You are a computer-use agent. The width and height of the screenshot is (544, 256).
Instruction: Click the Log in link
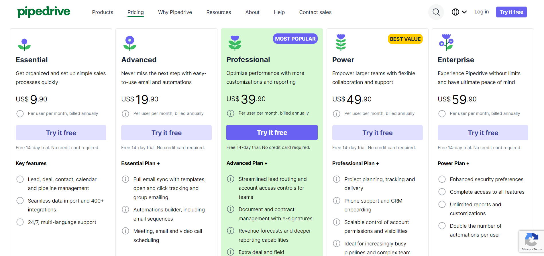481,12
